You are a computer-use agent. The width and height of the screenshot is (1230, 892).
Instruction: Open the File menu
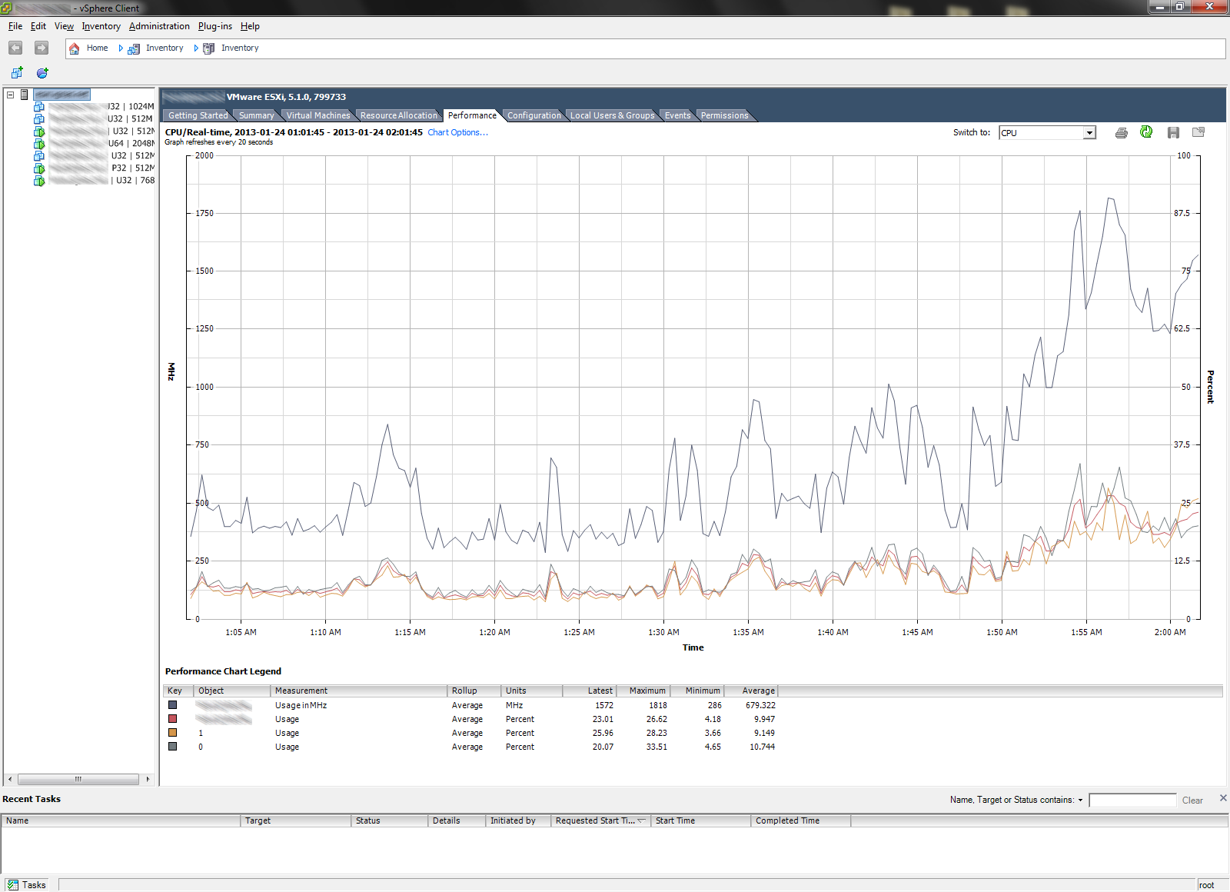tap(15, 26)
